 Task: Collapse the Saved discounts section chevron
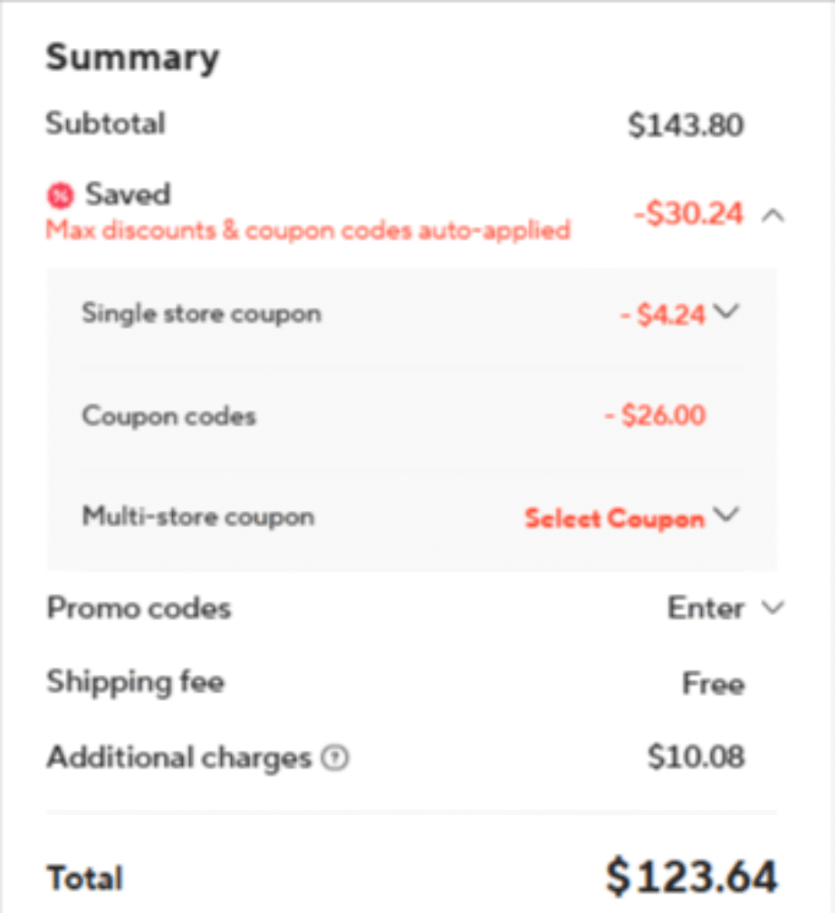pos(773,215)
